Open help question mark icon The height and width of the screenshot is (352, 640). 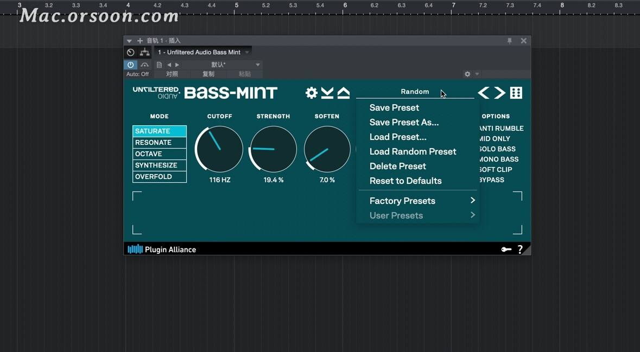[520, 249]
